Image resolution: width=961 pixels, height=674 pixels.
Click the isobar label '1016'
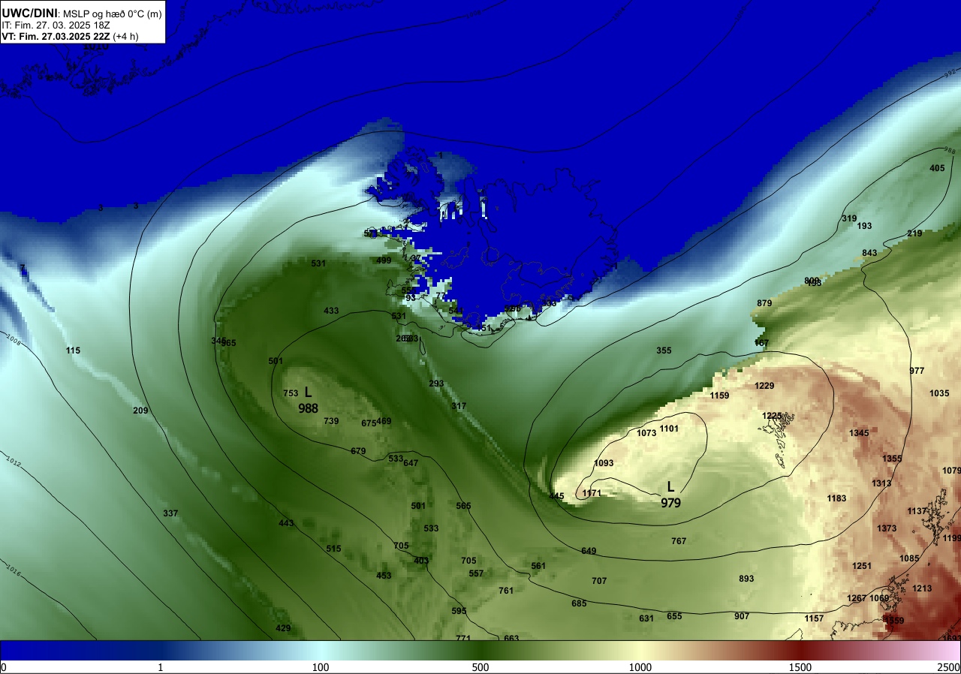coord(14,572)
